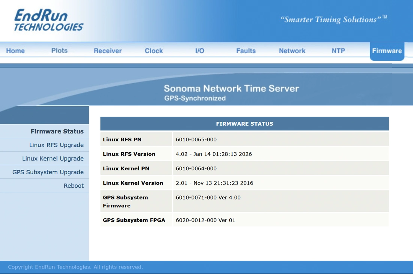Open the Linux Kernel Upgrade page
This screenshot has width=413, height=279.
tap(53, 159)
